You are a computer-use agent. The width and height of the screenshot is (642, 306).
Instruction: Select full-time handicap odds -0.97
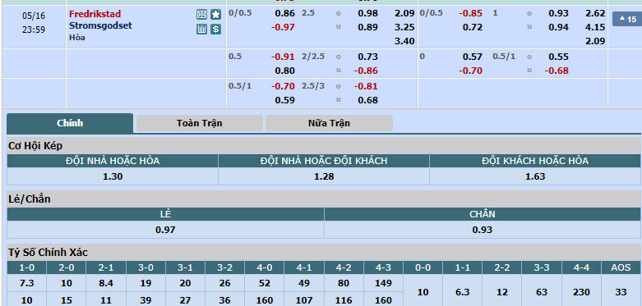(x=283, y=27)
